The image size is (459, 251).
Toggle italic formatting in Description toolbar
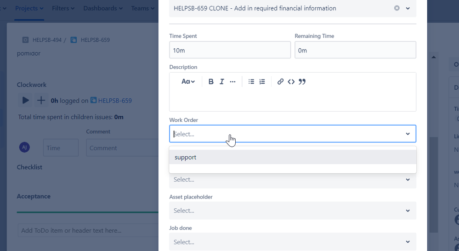tap(221, 82)
